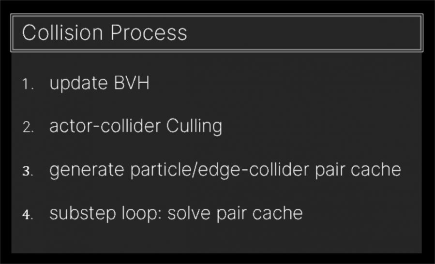435x264 pixels.
Task: Click the word "Process" in the title
Action: [148, 33]
